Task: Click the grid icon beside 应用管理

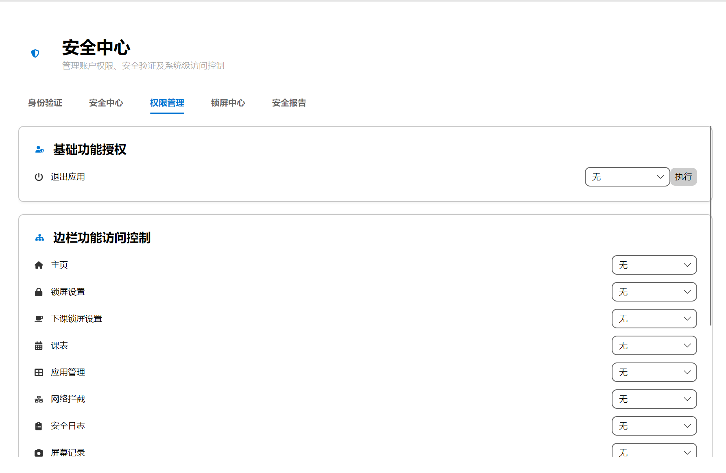Action: pos(39,372)
